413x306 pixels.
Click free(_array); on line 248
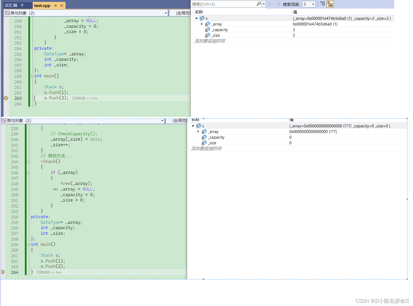click(x=76, y=183)
